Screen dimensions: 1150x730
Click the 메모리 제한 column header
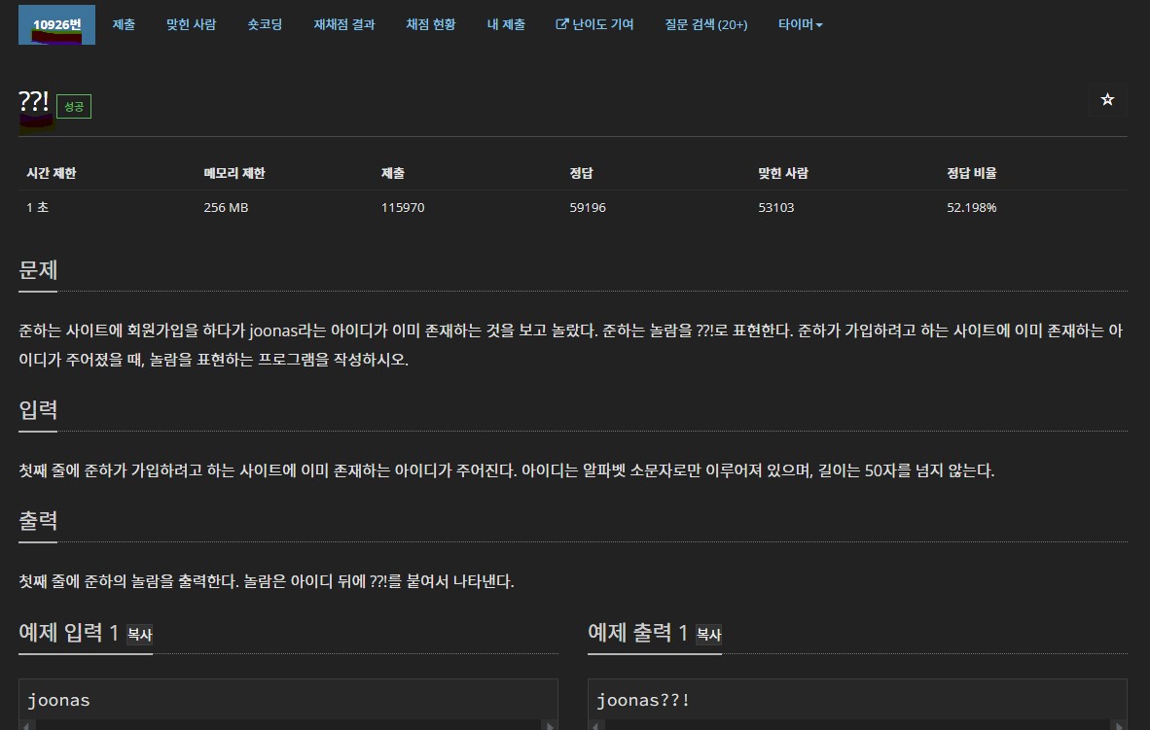pyautogui.click(x=234, y=173)
